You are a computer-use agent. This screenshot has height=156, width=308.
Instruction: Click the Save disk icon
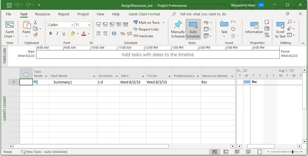click(x=9, y=5)
